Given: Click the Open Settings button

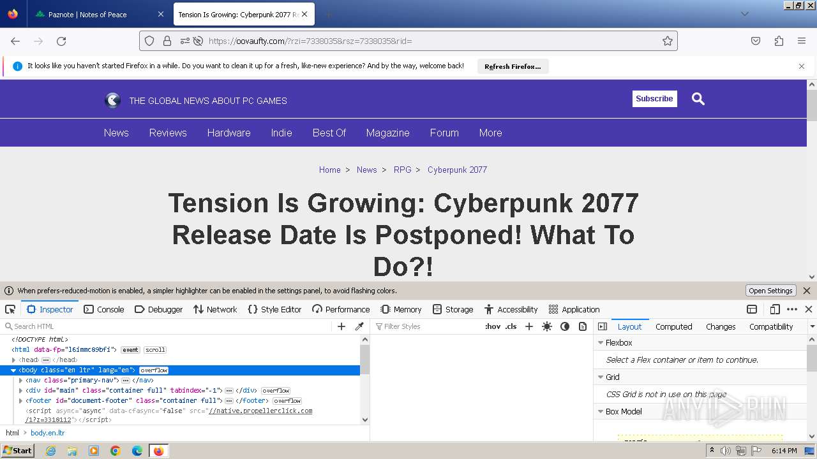Looking at the screenshot, I should click(770, 291).
